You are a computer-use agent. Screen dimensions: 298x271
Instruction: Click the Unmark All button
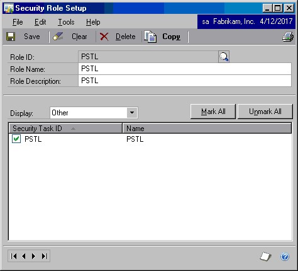pyautogui.click(x=265, y=112)
